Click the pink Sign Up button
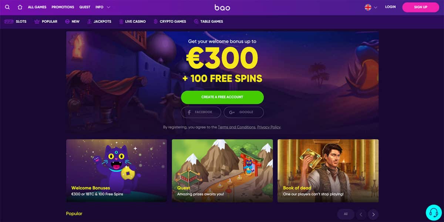Image resolution: width=444 pixels, height=222 pixels. tap(421, 7)
